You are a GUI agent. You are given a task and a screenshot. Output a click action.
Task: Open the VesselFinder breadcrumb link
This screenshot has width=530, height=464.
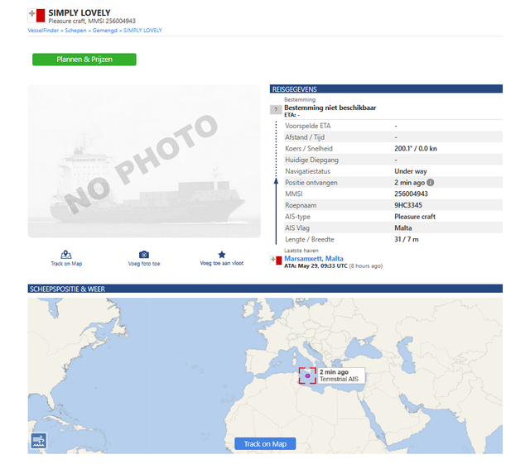(x=43, y=31)
